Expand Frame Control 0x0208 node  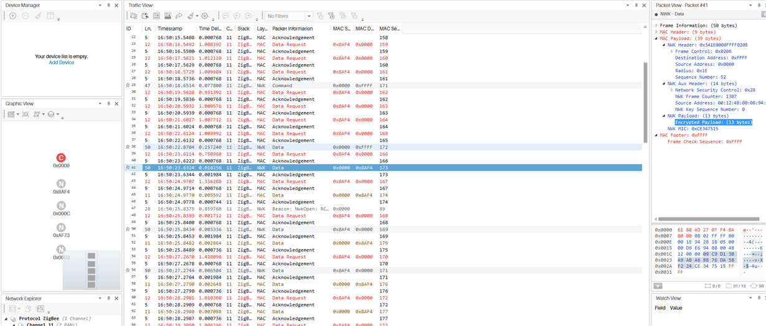pyautogui.click(x=672, y=51)
